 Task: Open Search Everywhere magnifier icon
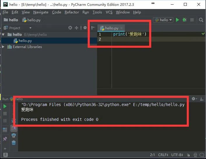click(x=201, y=20)
